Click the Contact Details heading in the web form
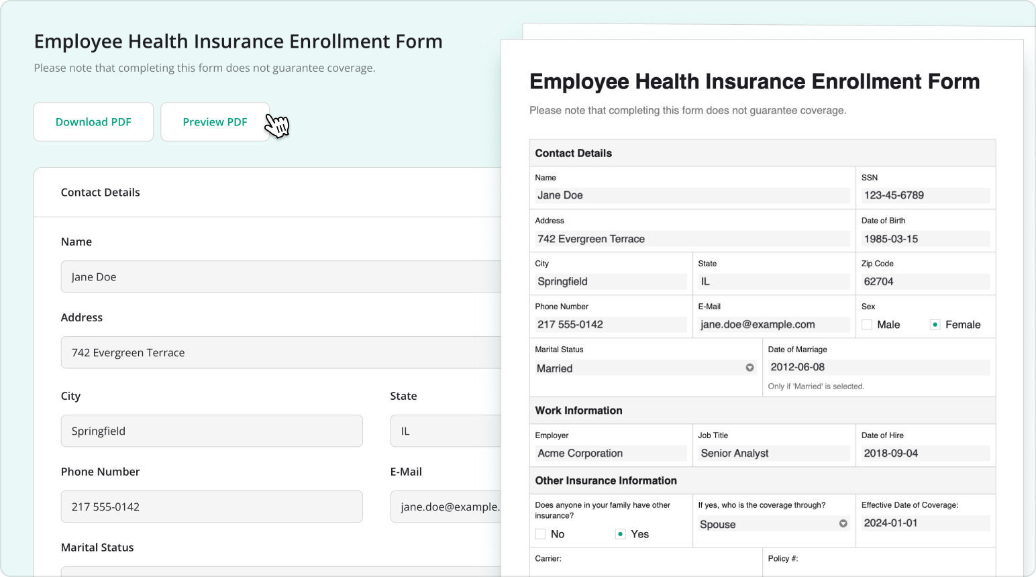 click(101, 193)
